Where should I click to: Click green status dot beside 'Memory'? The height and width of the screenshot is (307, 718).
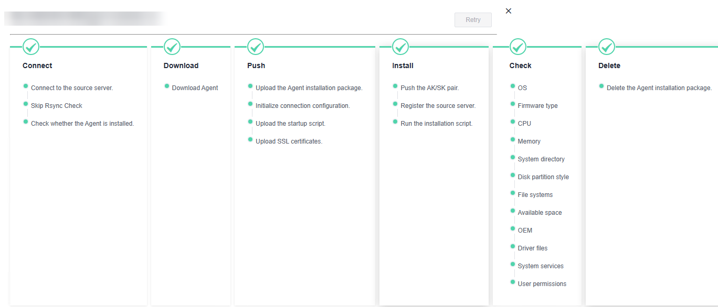513,139
